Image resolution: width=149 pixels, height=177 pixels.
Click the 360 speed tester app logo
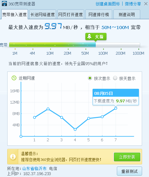pos(4,3)
